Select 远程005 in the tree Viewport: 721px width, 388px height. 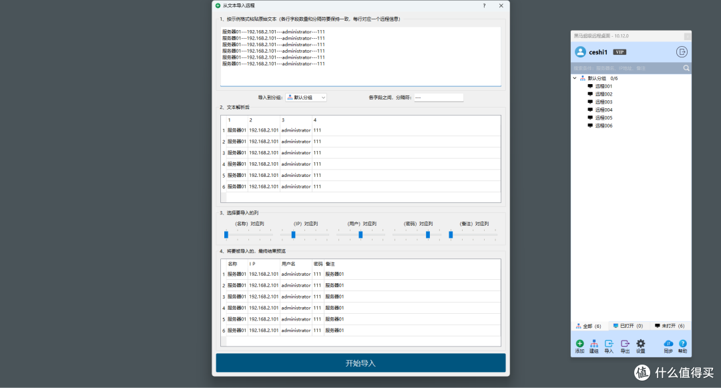pyautogui.click(x=604, y=118)
